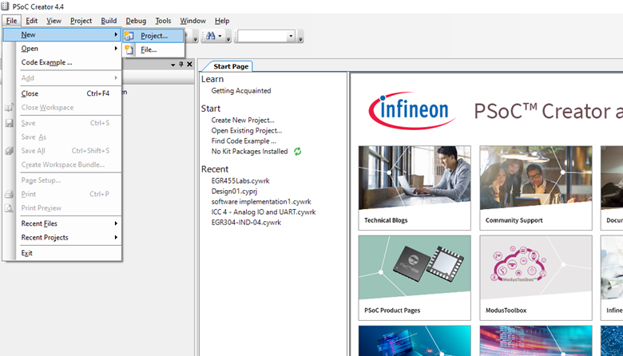Open dropdown arrow beside binoculars icon

click(220, 36)
